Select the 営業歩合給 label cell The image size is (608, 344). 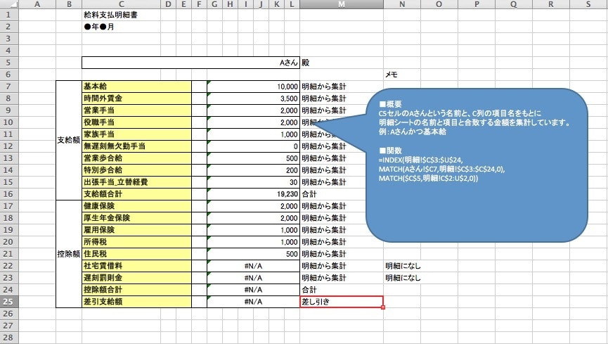pos(136,158)
